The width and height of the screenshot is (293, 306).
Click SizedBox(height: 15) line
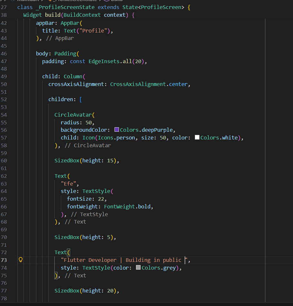87,161
